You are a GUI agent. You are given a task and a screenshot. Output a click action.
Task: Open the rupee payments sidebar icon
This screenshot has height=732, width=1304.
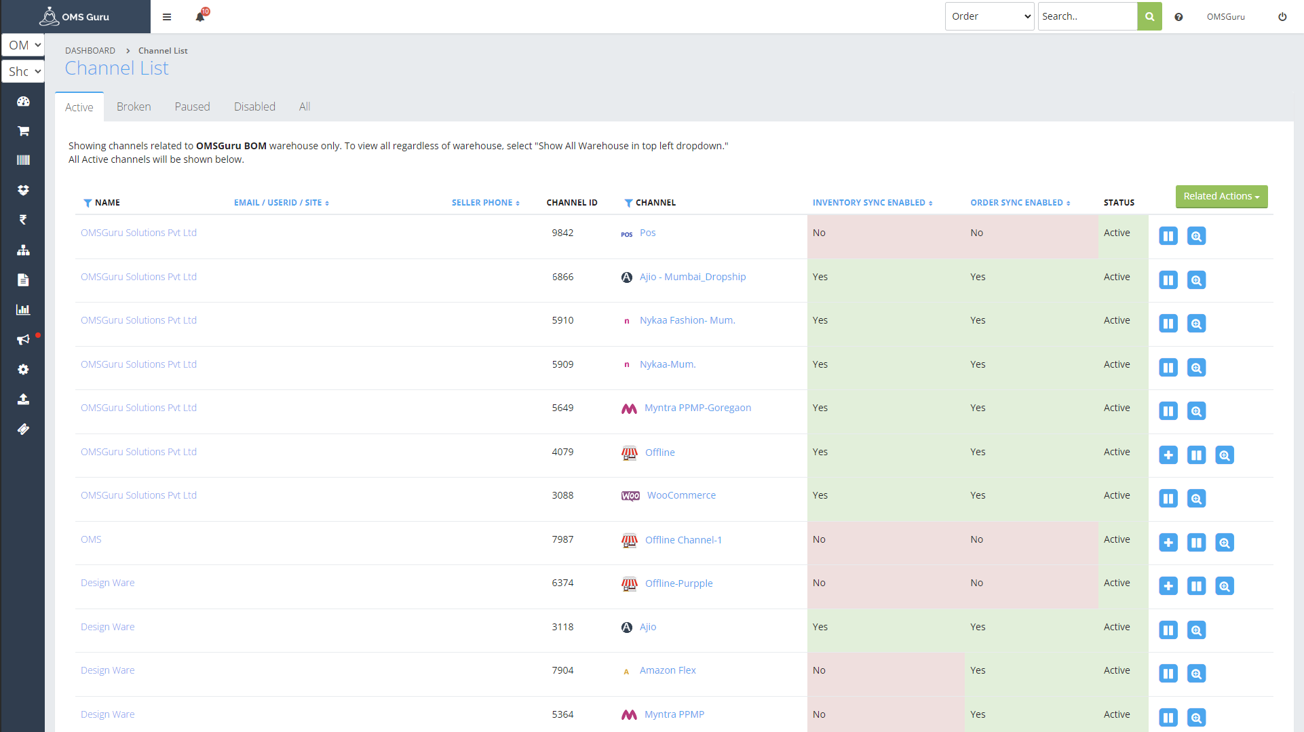pyautogui.click(x=23, y=220)
